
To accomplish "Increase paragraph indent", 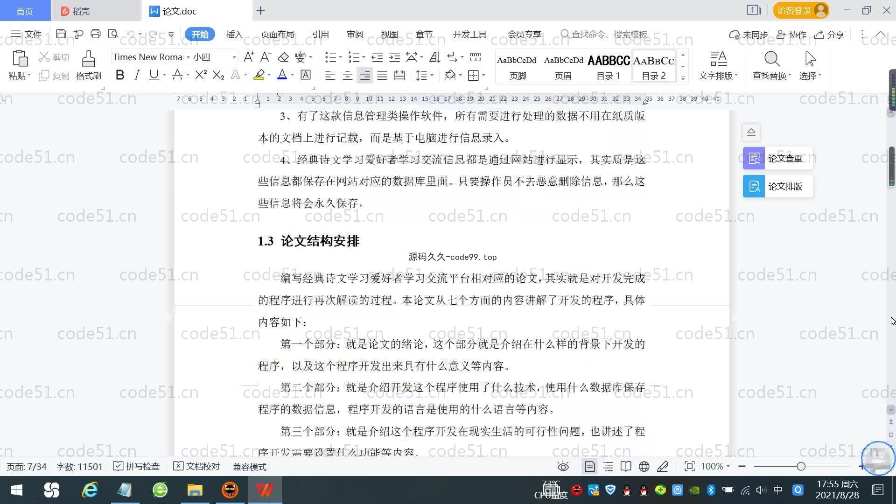I will [x=395, y=57].
